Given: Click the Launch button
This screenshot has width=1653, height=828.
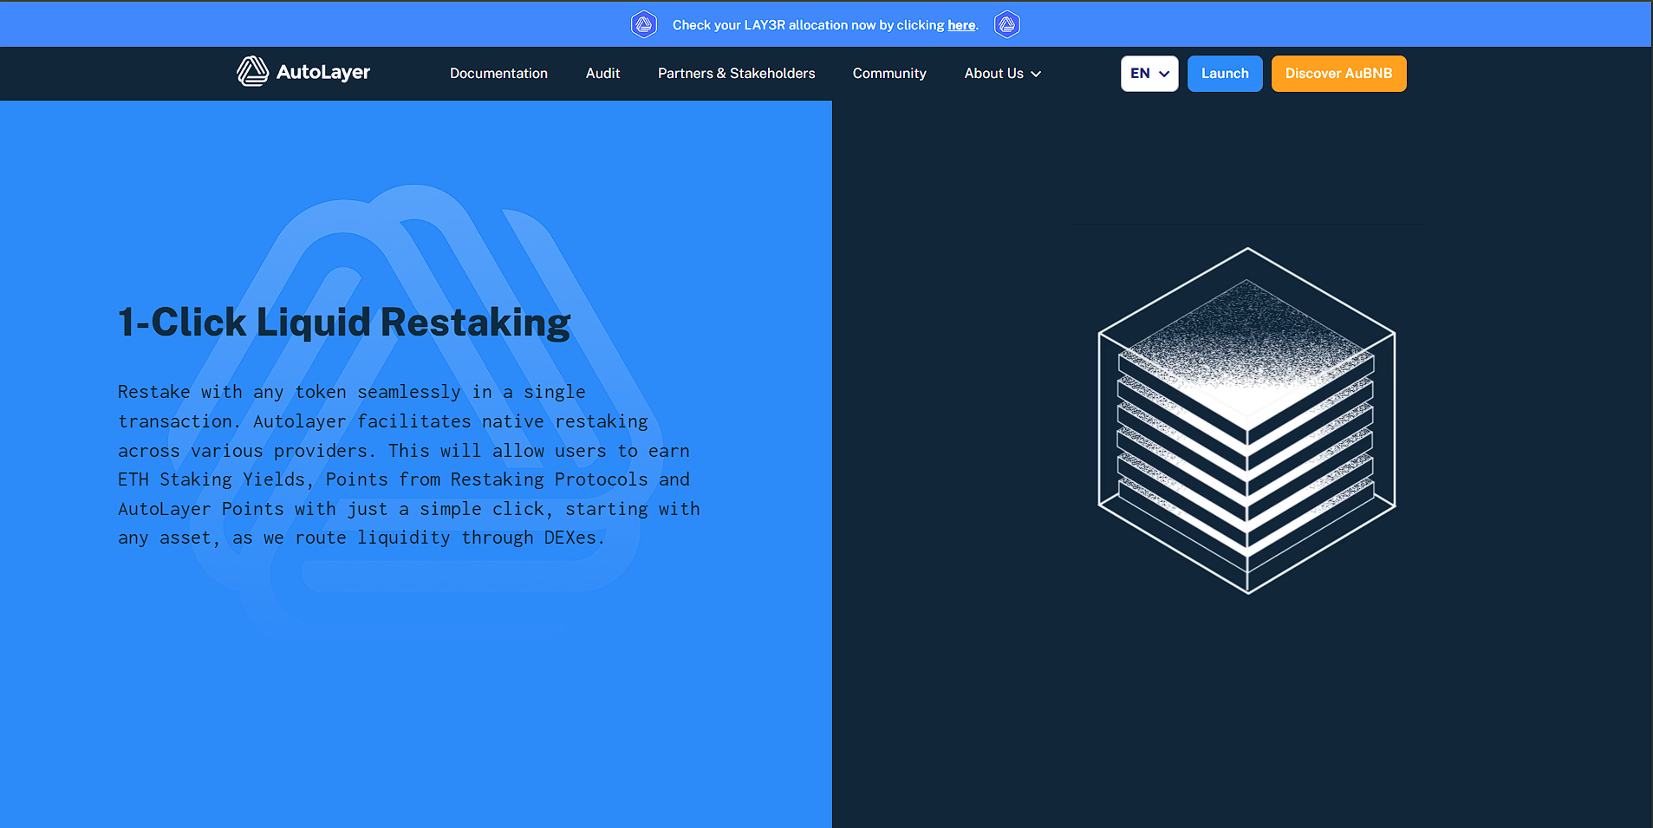Looking at the screenshot, I should coord(1225,74).
